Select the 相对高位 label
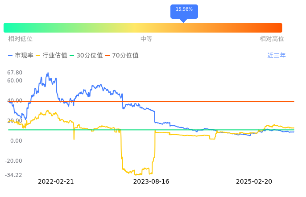Image resolution: width=306 pixels, height=197 pixels. pos(272,39)
